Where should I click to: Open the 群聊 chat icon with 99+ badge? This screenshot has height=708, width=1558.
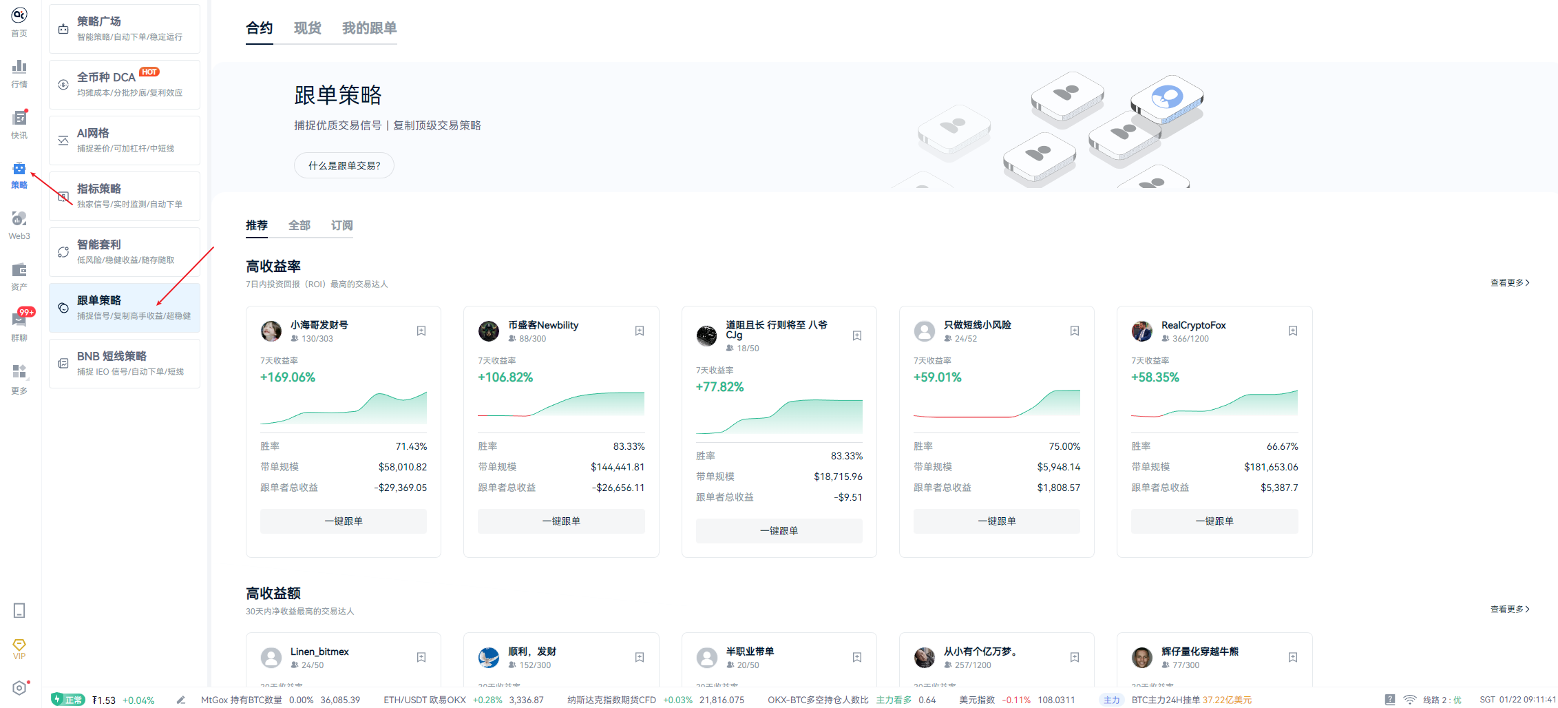click(x=19, y=320)
